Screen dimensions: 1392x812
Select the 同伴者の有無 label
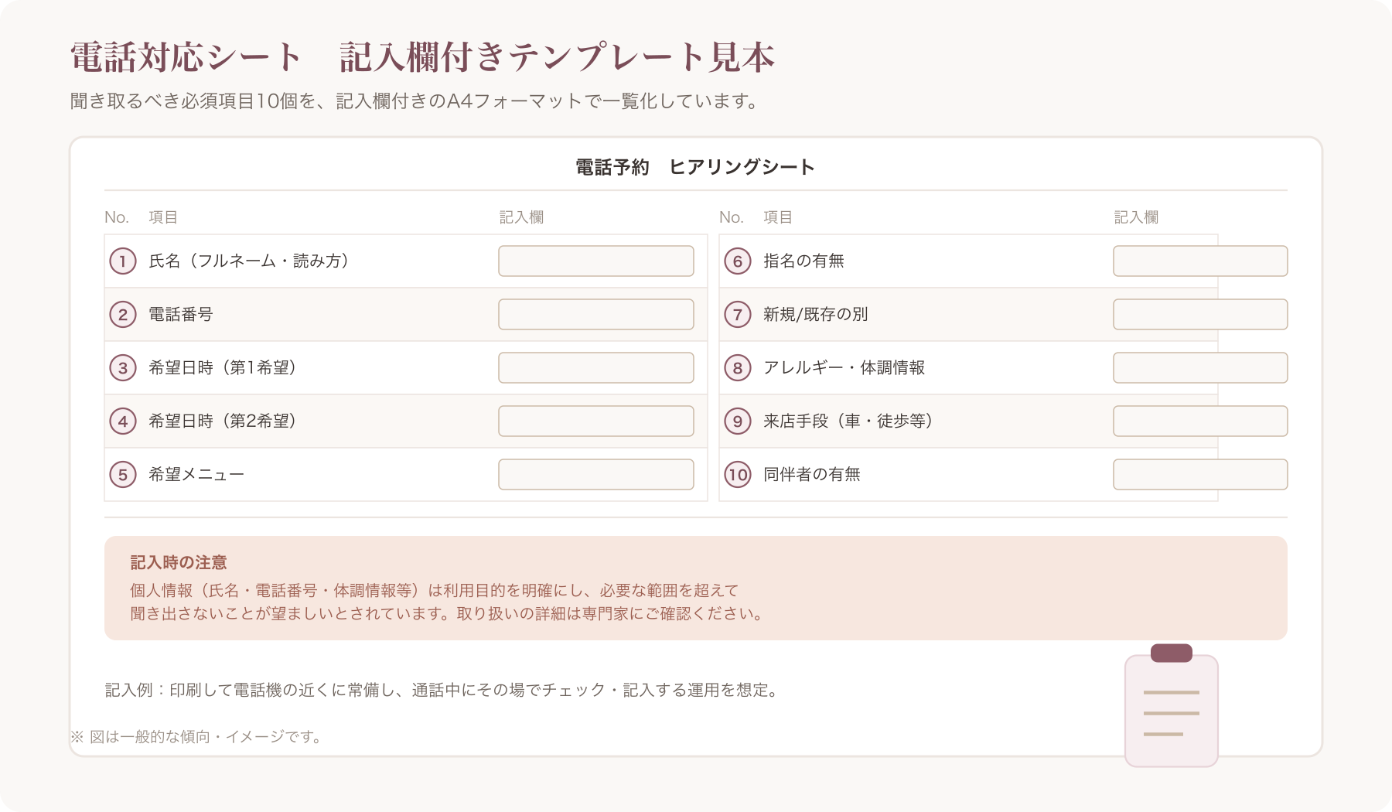pyautogui.click(x=812, y=475)
